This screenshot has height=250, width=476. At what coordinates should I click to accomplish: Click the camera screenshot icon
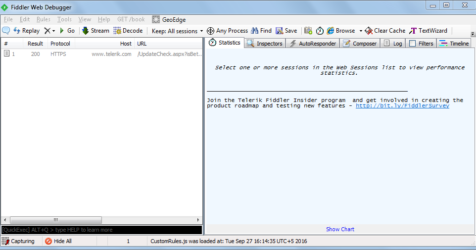[308, 31]
